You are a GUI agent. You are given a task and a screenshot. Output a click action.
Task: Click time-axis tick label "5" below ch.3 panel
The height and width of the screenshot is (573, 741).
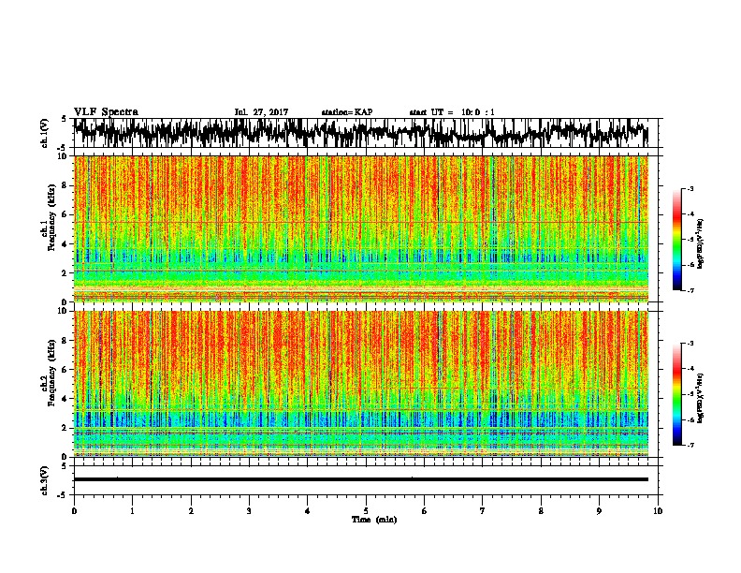366,511
